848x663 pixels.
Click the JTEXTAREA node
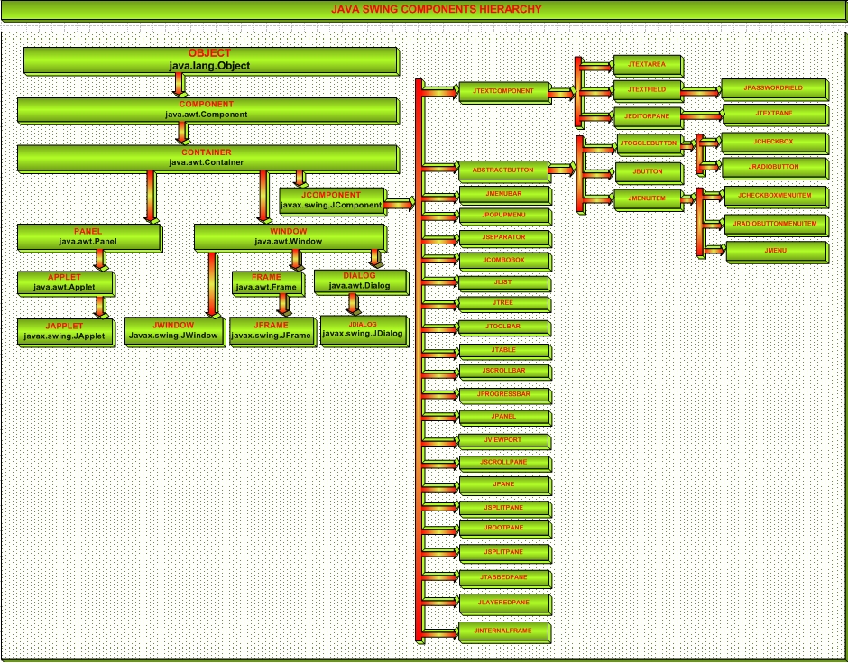648,65
